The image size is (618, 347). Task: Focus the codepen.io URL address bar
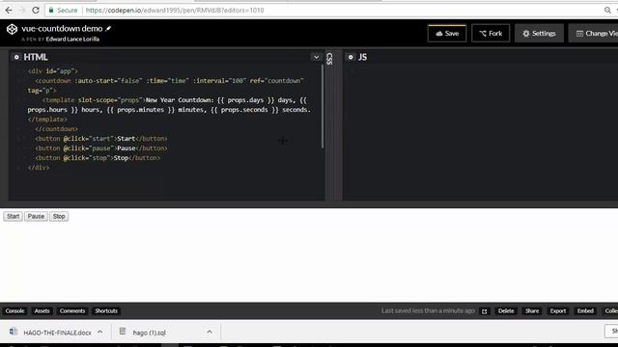coord(175,11)
